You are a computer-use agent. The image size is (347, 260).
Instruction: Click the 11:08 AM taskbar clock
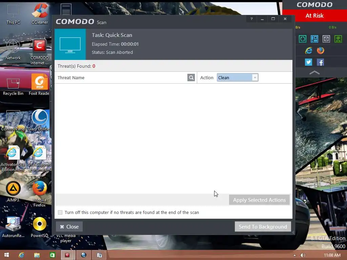(332, 255)
